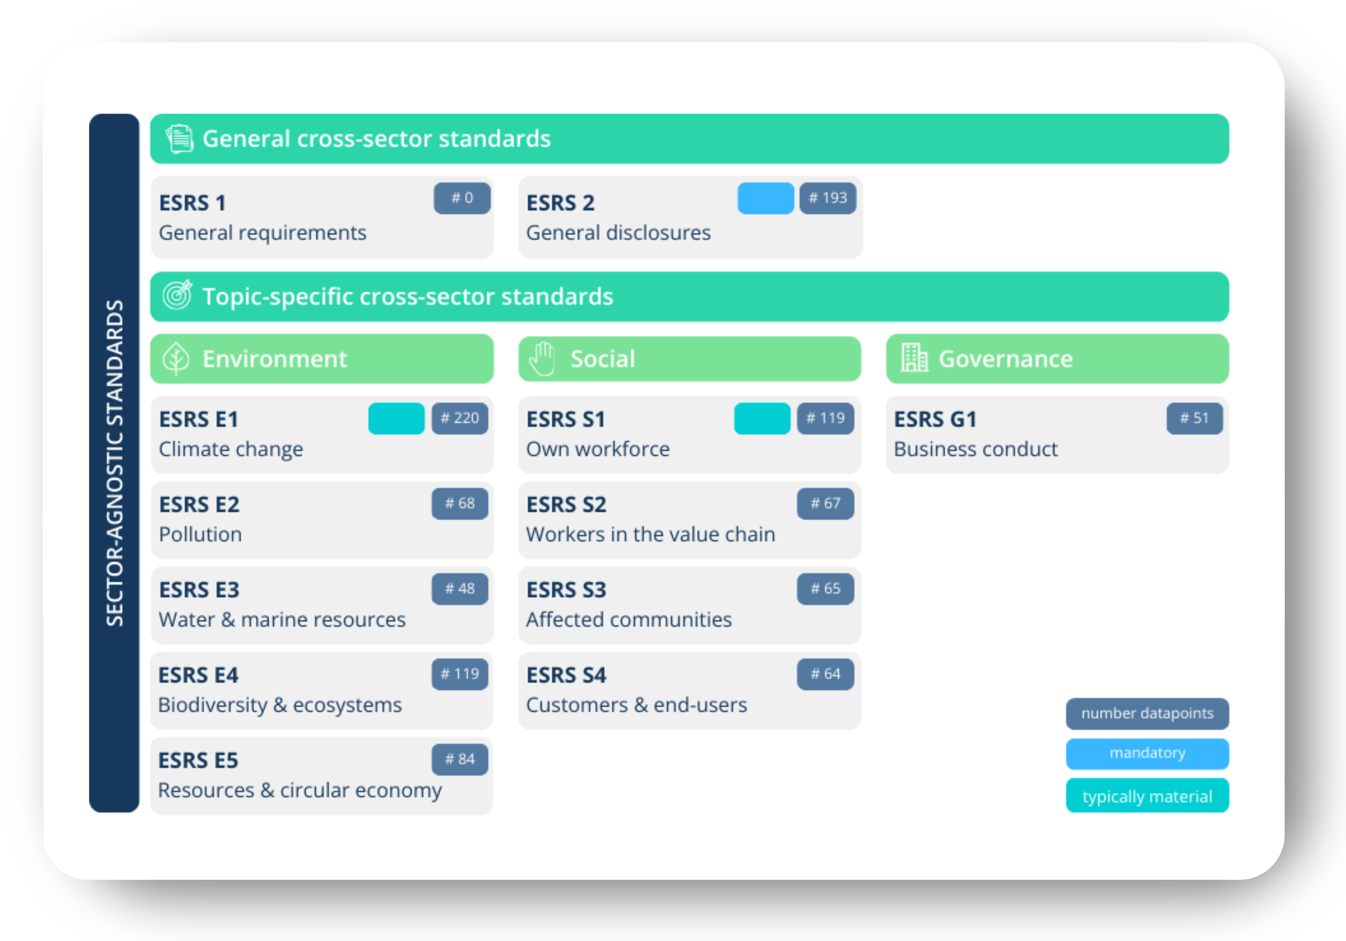Select the ESRS E5 Resources & circular economy card
Image resolution: width=1346 pixels, height=941 pixels.
tap(321, 775)
